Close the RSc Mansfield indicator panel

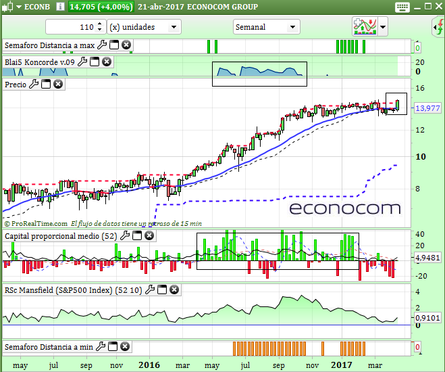[174, 289]
